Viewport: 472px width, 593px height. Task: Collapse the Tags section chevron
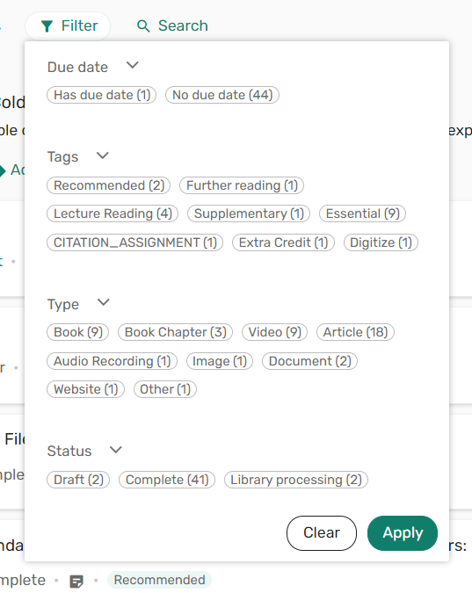point(102,155)
